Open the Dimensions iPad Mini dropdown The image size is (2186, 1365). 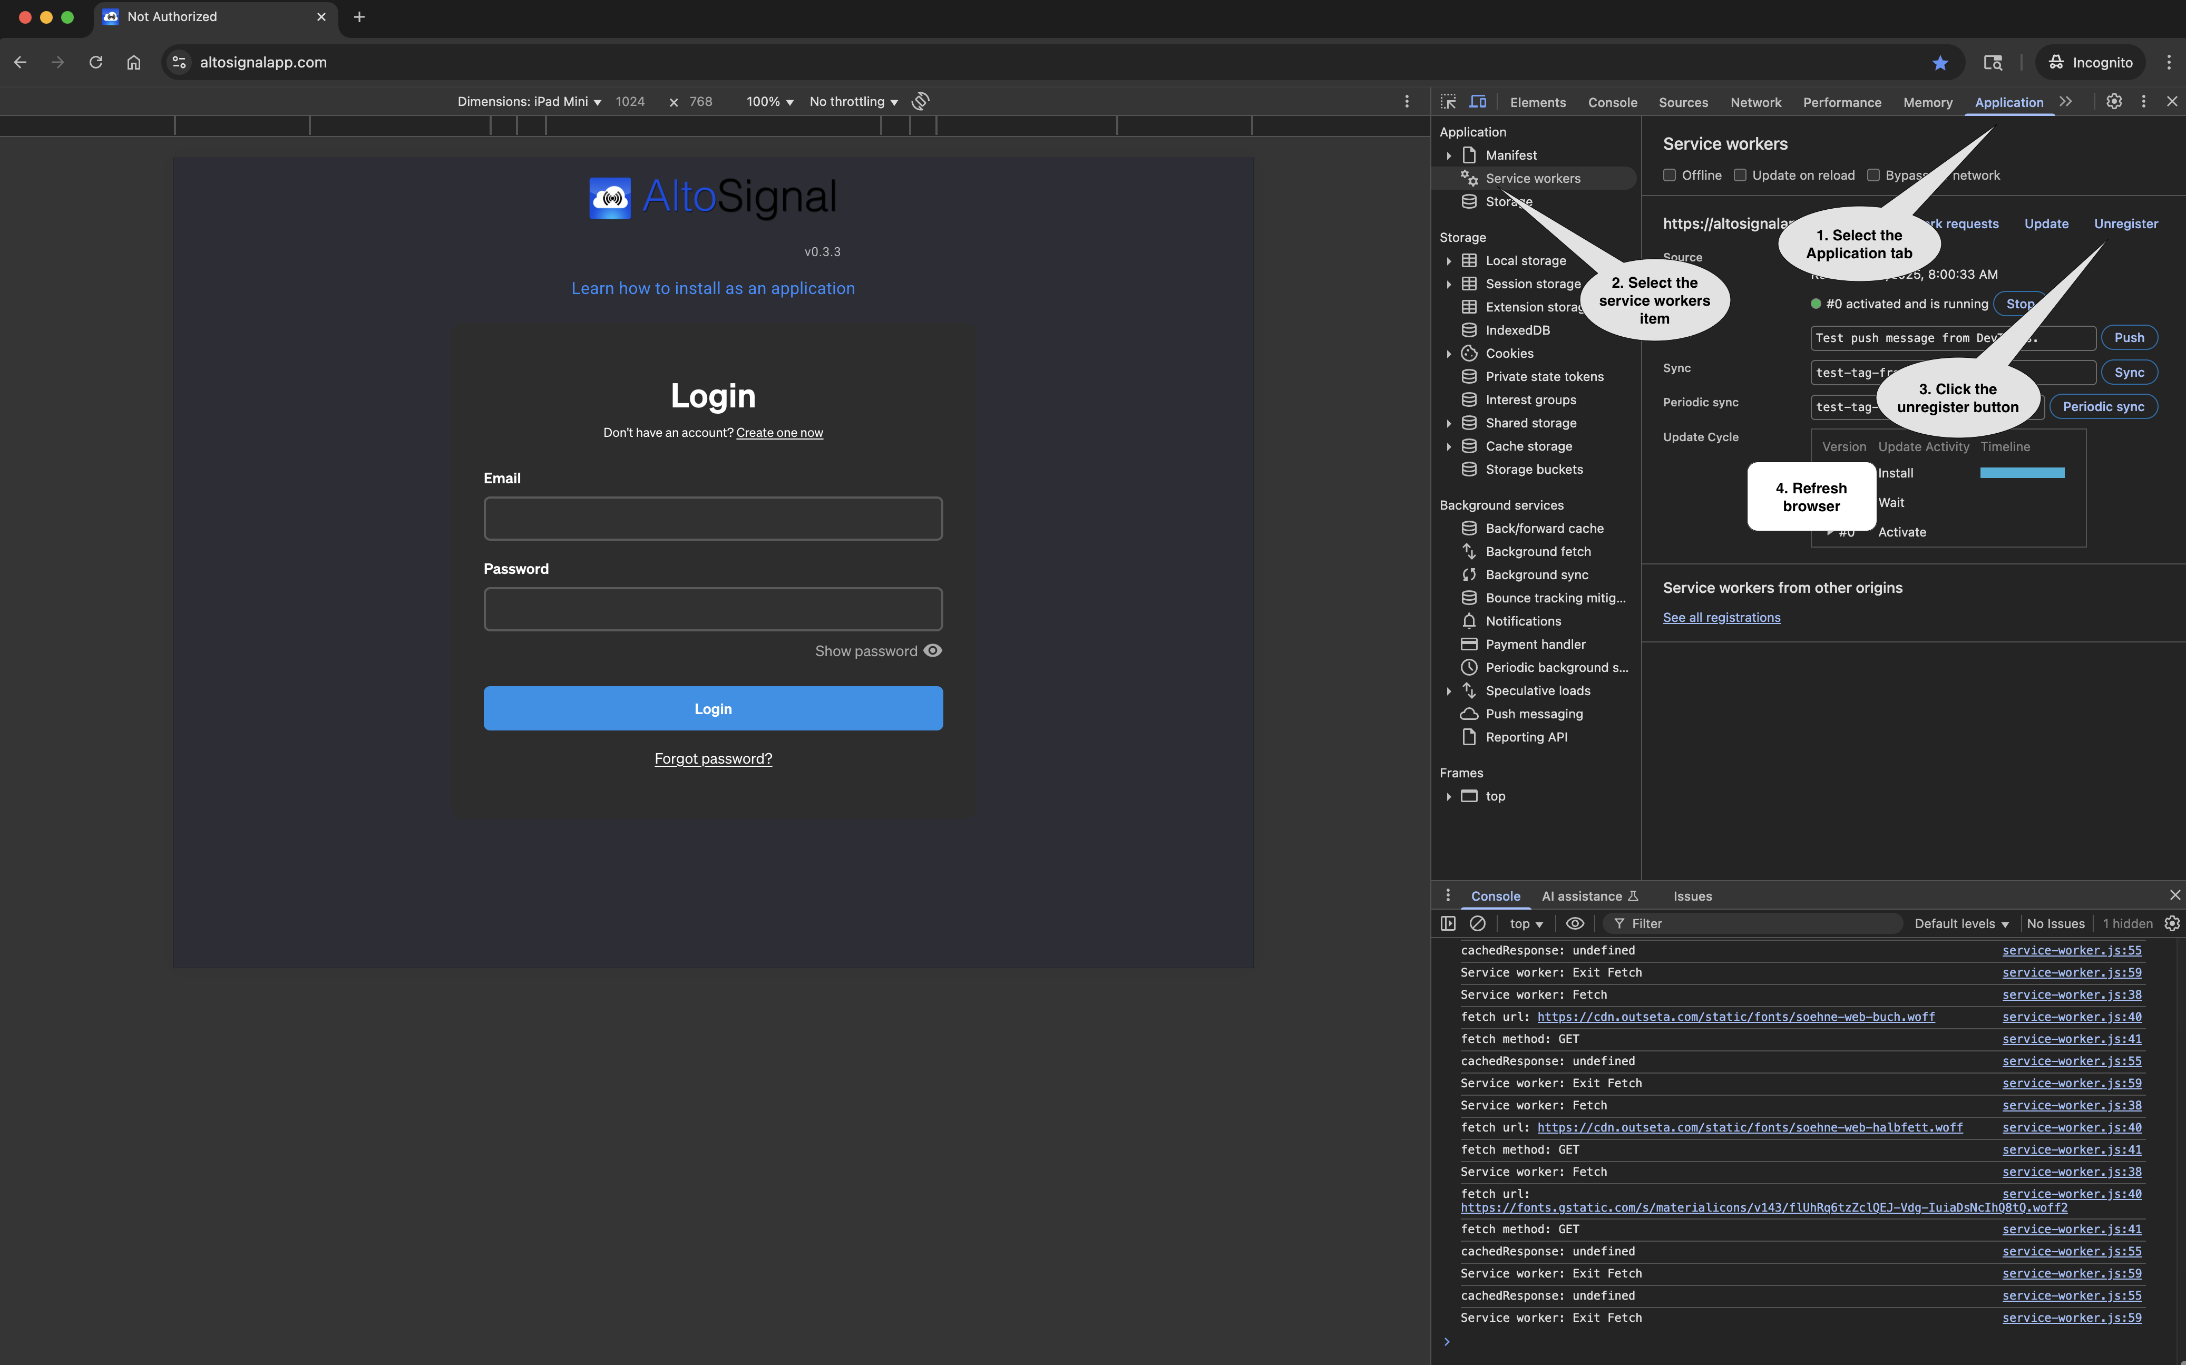529,101
